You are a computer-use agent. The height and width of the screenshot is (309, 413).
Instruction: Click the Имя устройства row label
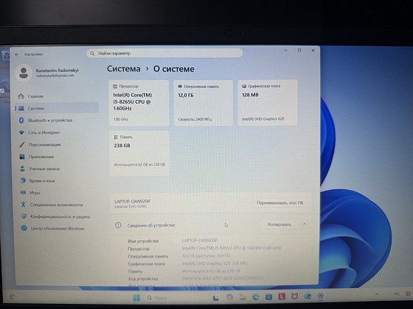coord(143,241)
